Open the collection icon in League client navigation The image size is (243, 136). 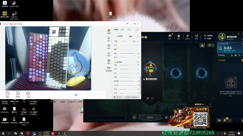(x=179, y=37)
